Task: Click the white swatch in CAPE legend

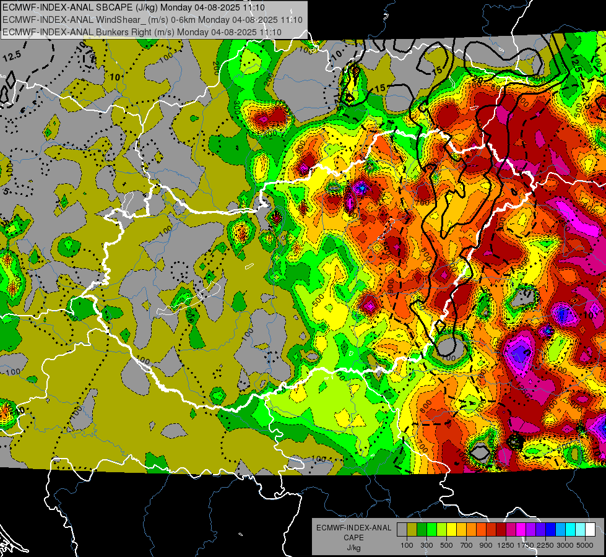Action: click(590, 529)
